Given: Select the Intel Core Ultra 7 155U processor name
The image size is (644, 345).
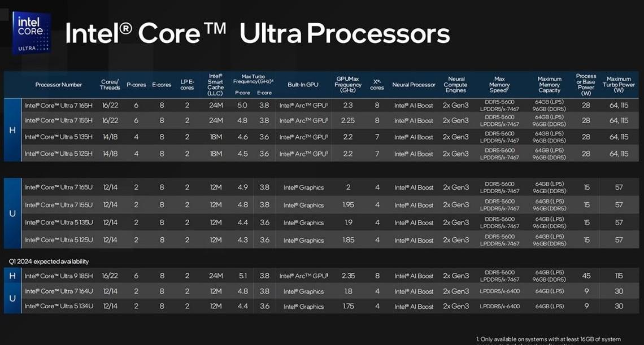Looking at the screenshot, I should tap(58, 205).
